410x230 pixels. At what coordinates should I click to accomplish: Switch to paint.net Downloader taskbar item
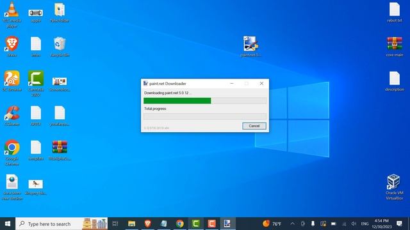coord(227,224)
